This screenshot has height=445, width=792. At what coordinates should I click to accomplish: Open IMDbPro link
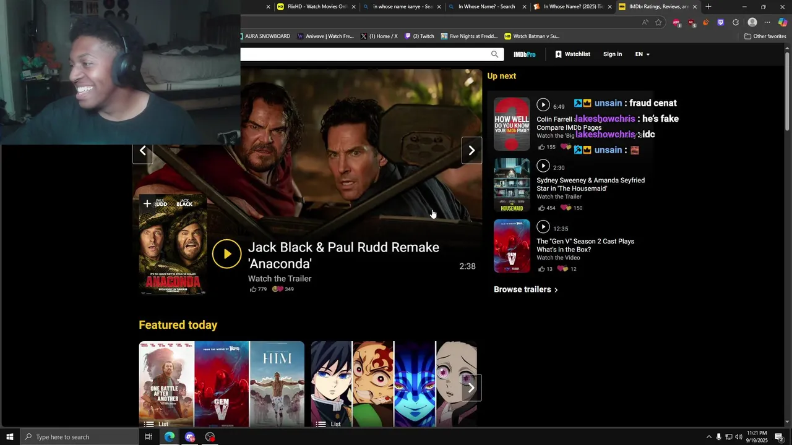coord(525,54)
